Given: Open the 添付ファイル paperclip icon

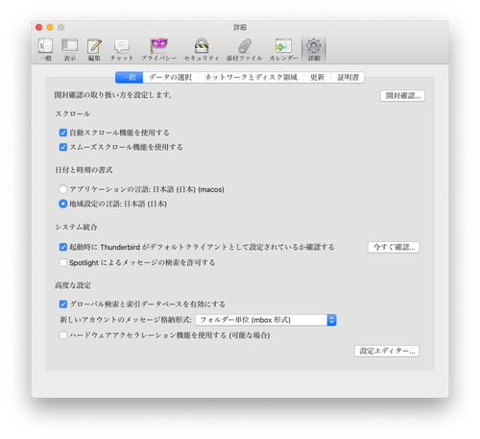Looking at the screenshot, I should pos(245,49).
